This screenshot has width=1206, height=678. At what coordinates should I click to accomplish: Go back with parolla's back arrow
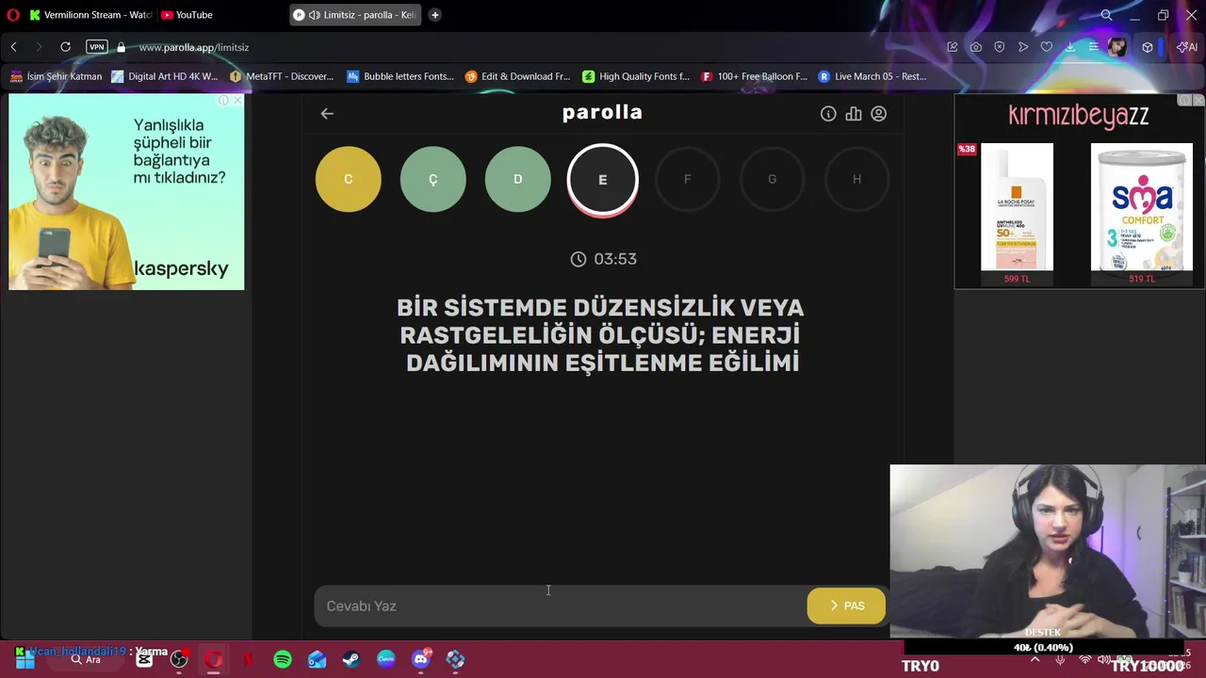coord(327,113)
